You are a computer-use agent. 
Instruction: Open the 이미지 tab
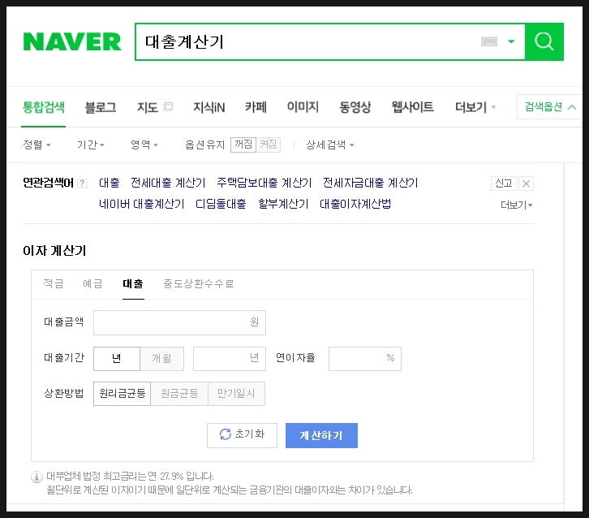303,107
